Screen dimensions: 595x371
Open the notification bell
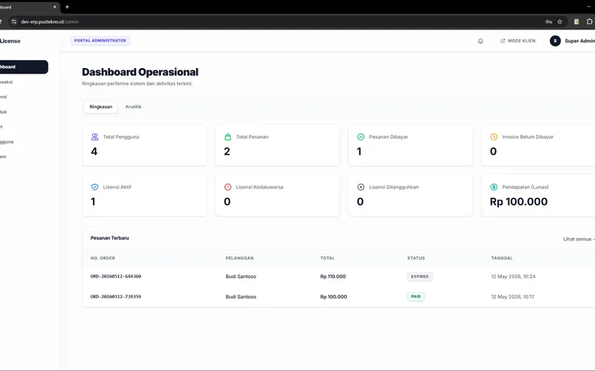point(480,41)
